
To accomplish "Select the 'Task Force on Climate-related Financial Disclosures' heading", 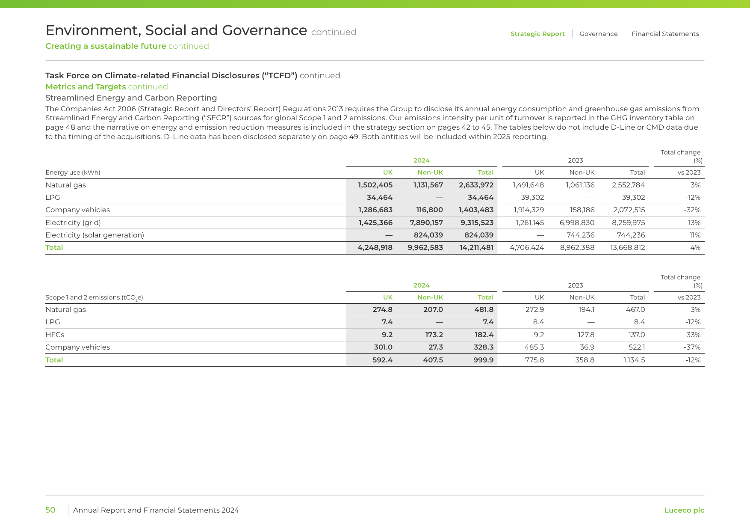I will pos(171,76).
